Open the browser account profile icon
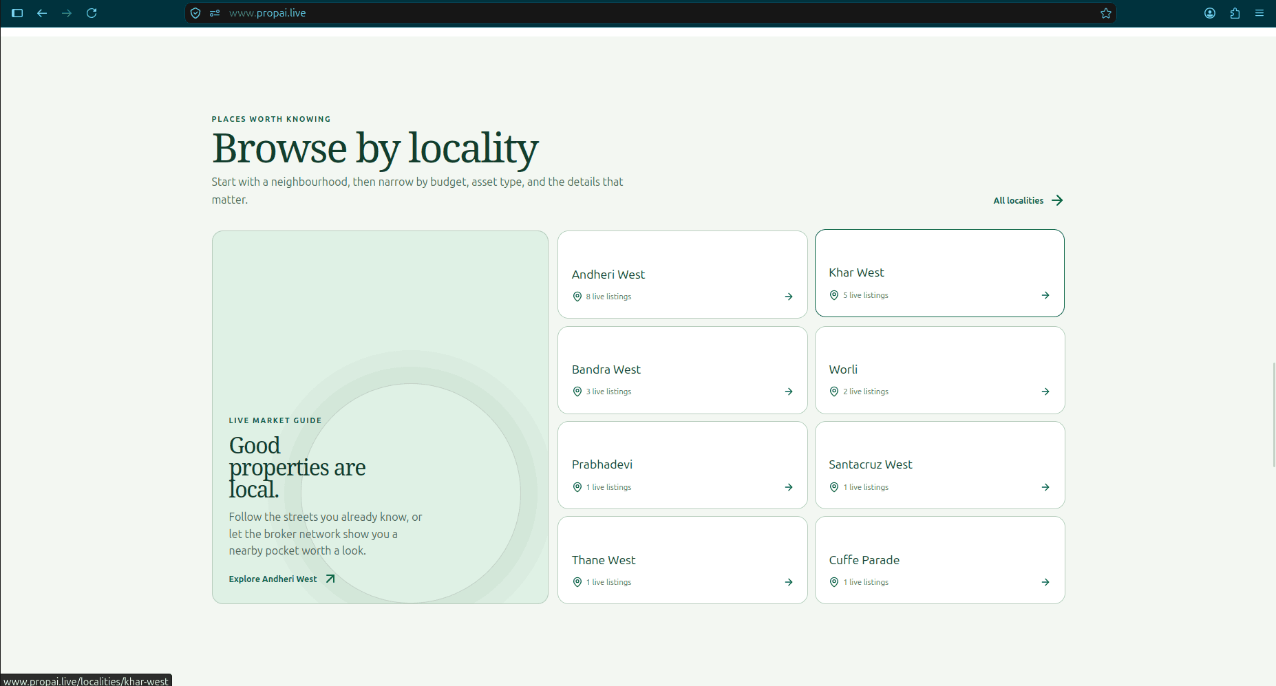The height and width of the screenshot is (686, 1276). tap(1210, 13)
